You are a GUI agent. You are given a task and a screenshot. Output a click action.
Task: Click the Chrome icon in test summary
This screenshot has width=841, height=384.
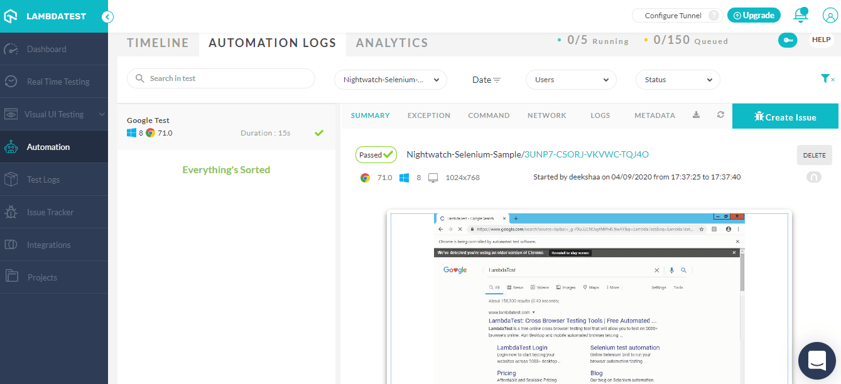[x=365, y=178]
